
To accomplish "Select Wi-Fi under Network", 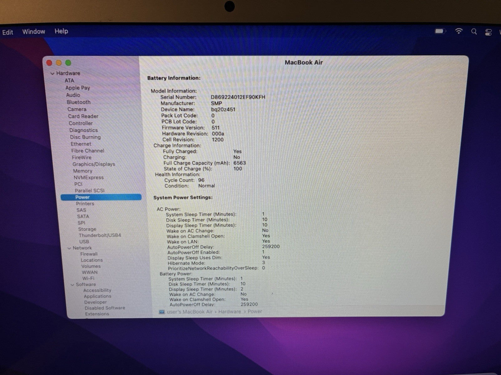I will (x=88, y=278).
